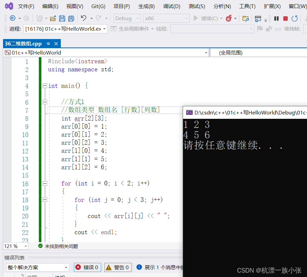Save the current file with the floppy icon
The height and width of the screenshot is (277, 307).
pos(62,19)
